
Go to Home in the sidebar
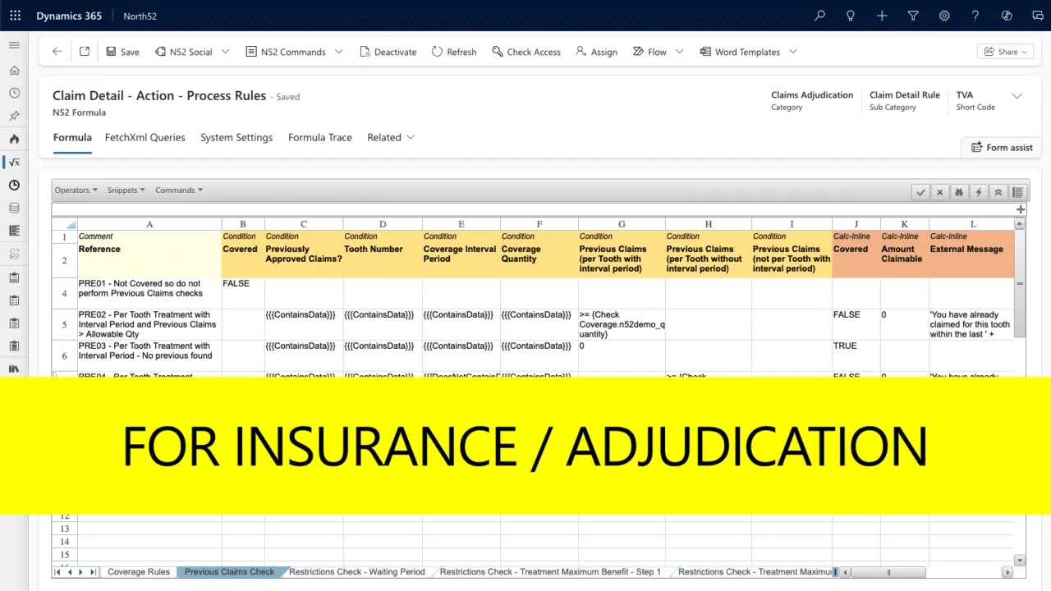tap(14, 71)
